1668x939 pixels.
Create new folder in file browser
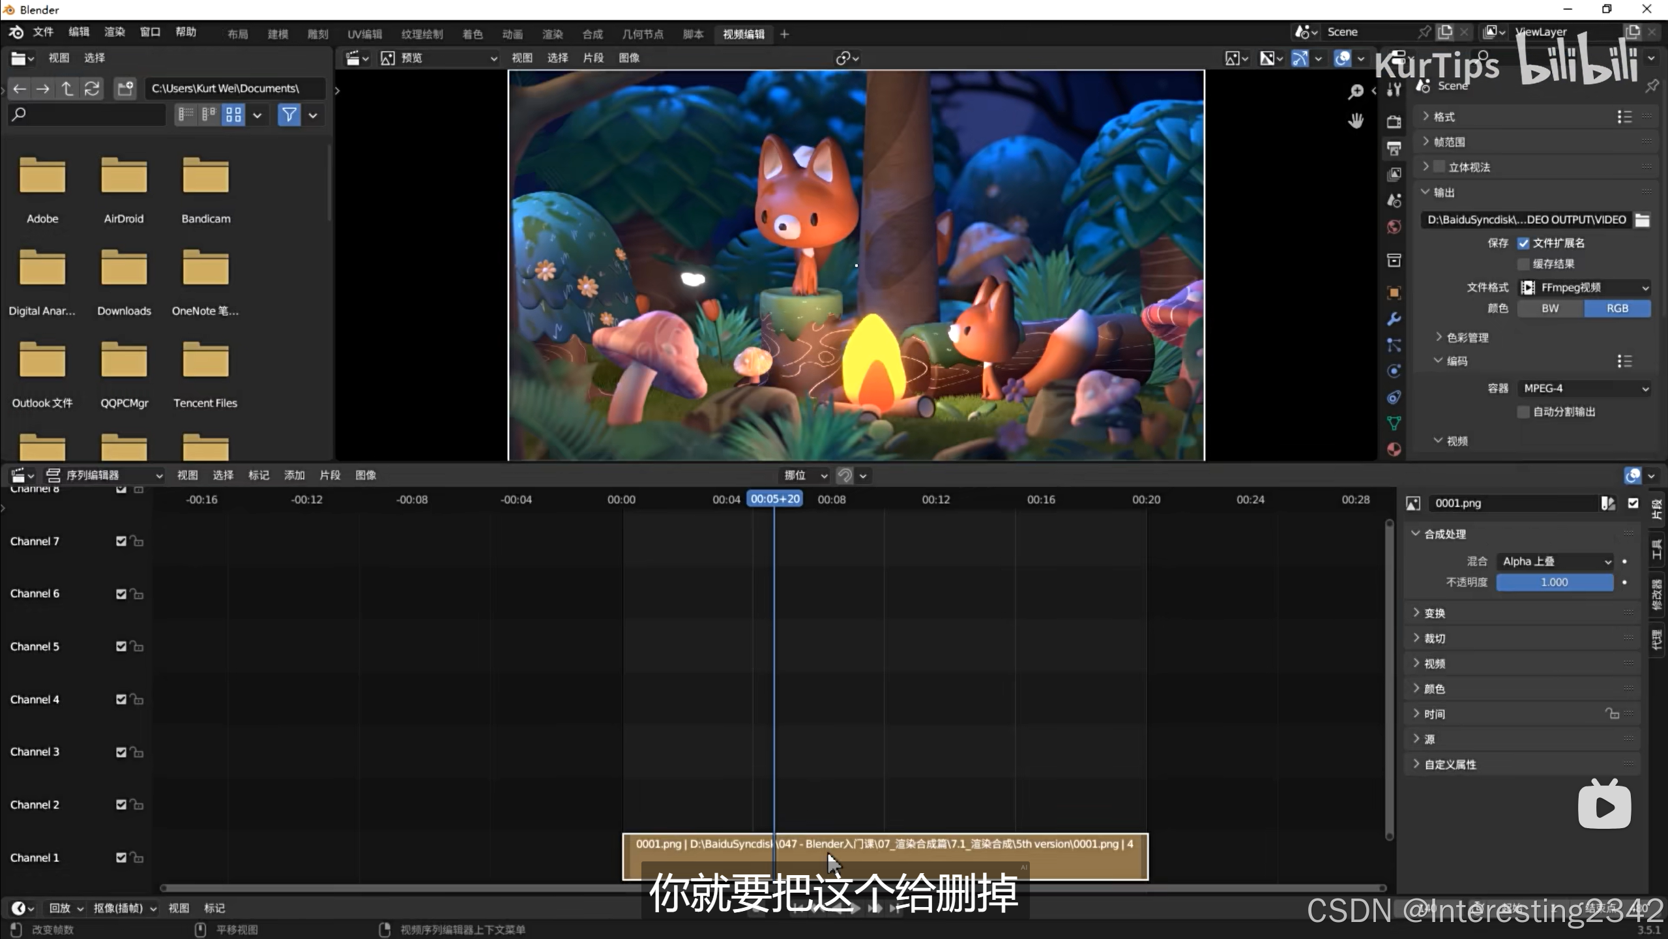[124, 89]
